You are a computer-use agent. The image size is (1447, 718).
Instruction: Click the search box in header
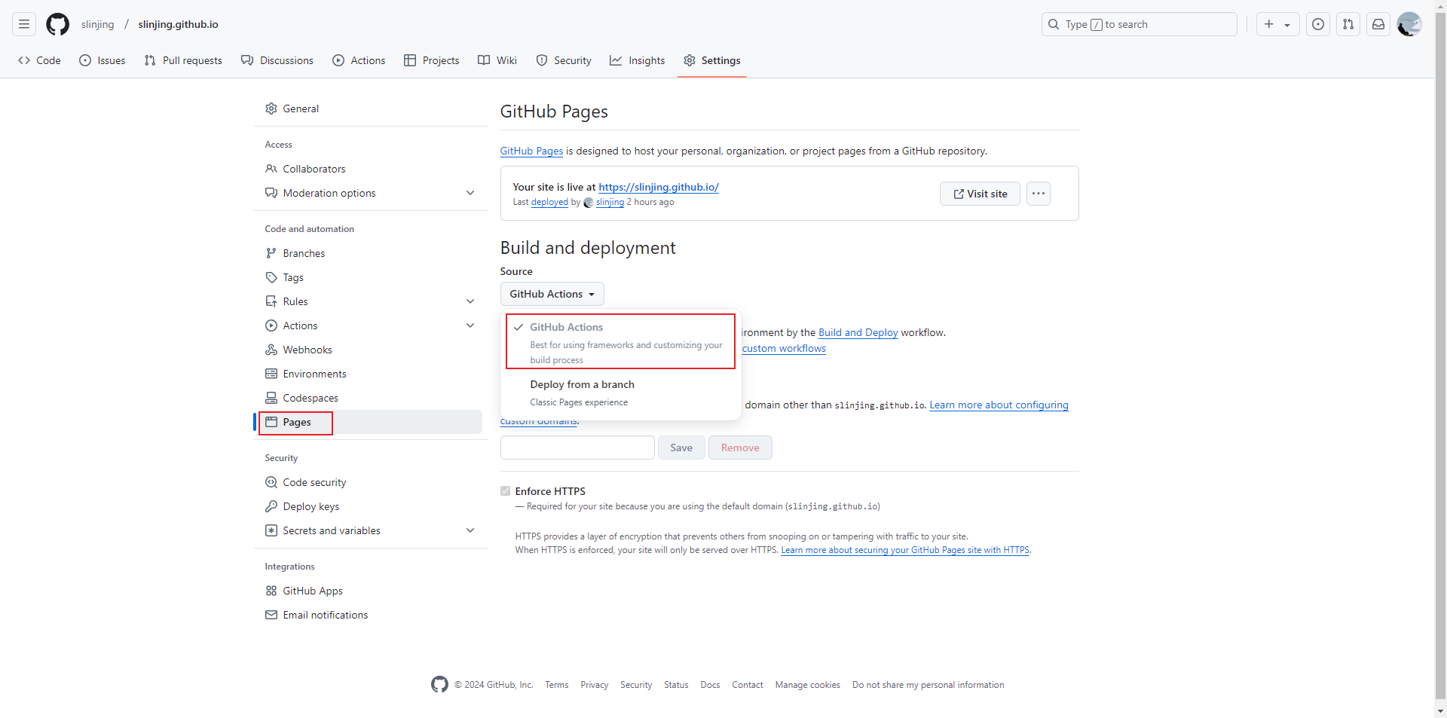click(1140, 24)
